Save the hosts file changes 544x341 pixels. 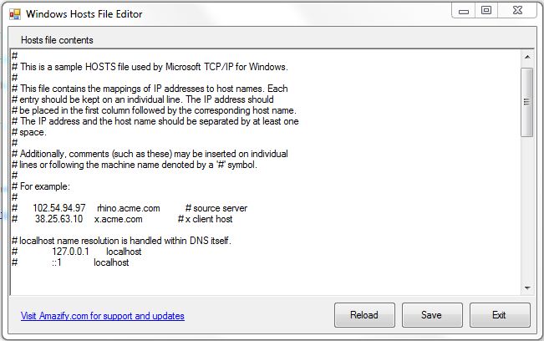pyautogui.click(x=431, y=315)
